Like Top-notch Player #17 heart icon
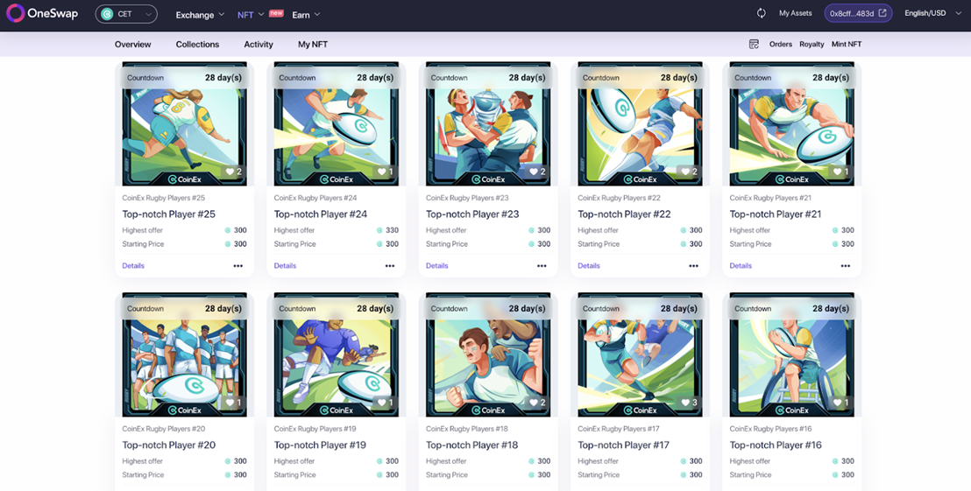The height and width of the screenshot is (491, 971). pyautogui.click(x=685, y=402)
